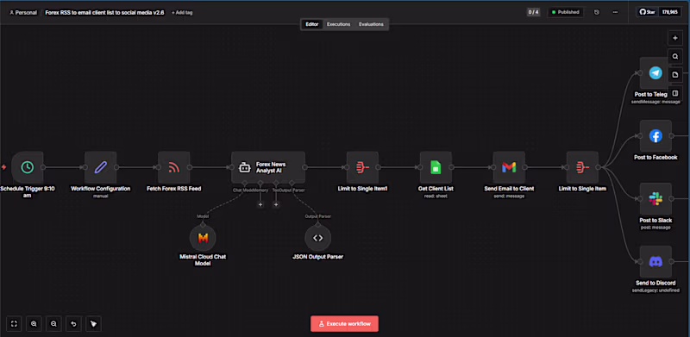Click the + Add tag link
Image resolution: width=690 pixels, height=337 pixels.
coord(182,13)
